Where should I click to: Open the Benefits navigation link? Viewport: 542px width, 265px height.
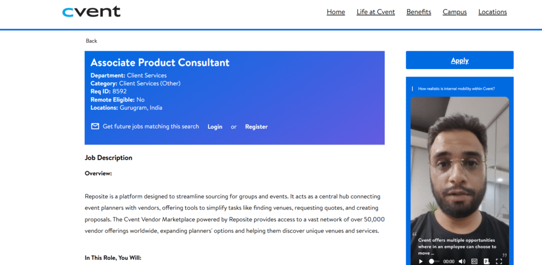(x=419, y=12)
